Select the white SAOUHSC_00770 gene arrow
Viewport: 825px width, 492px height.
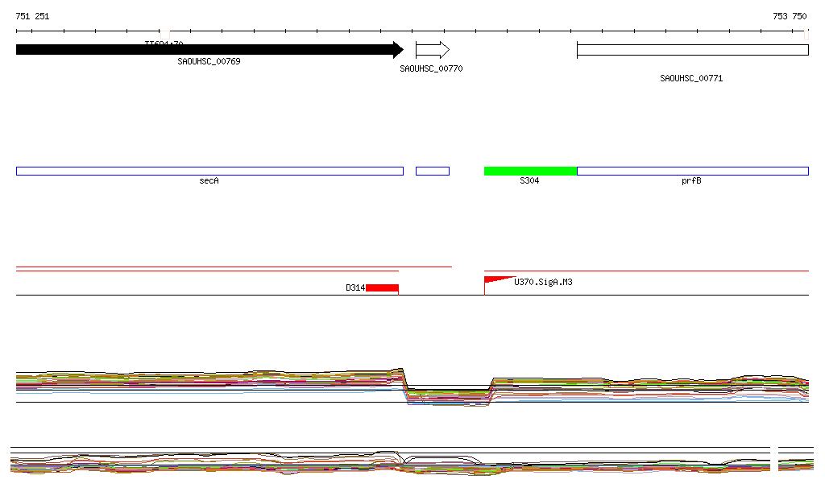(x=433, y=50)
